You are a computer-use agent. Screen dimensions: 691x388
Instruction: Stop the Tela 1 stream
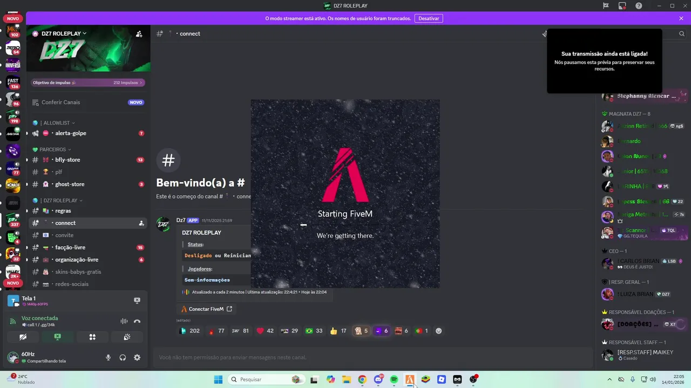click(137, 301)
